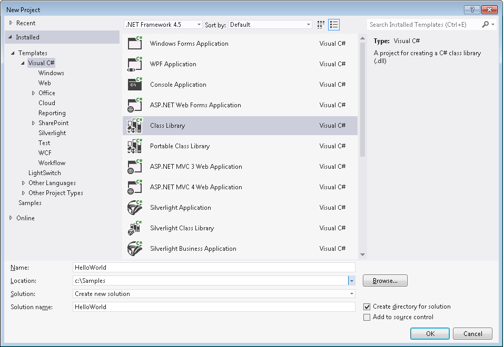The width and height of the screenshot is (504, 347).
Task: Select the Reporting category
Action: coord(52,113)
